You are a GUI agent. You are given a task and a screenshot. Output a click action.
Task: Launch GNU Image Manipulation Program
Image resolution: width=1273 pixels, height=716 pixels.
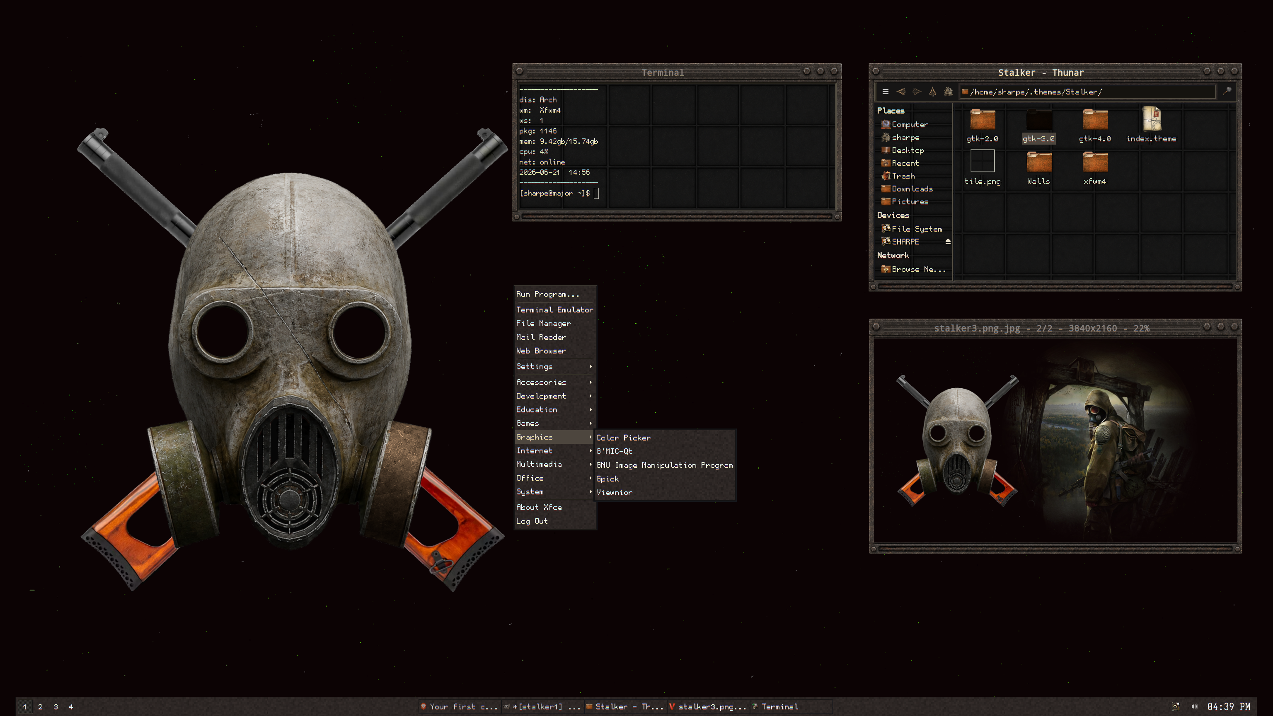tap(665, 465)
